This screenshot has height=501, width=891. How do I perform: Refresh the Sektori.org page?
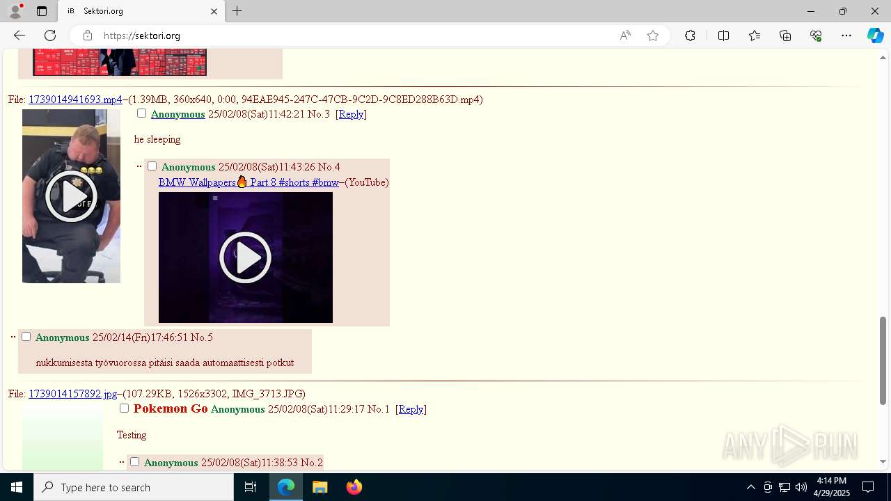coord(50,35)
